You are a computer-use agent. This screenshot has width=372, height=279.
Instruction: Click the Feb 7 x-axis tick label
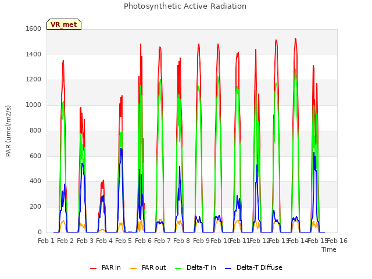[162, 241]
